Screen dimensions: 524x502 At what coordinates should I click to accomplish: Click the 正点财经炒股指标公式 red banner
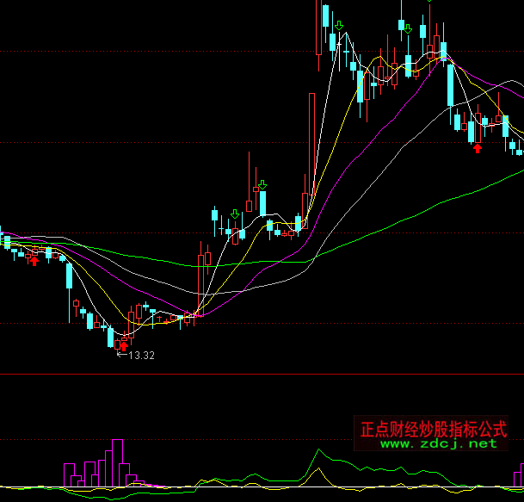[434, 428]
